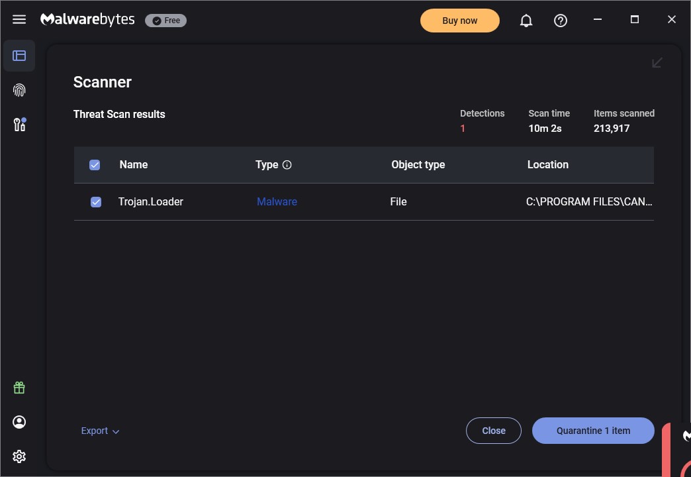Viewport: 691px width, 477px height.
Task: Click the Buy now button
Action: tap(459, 21)
